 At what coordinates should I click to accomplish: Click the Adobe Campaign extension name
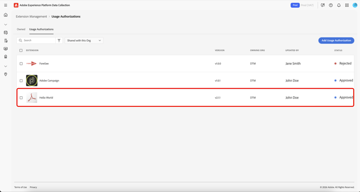49,80
